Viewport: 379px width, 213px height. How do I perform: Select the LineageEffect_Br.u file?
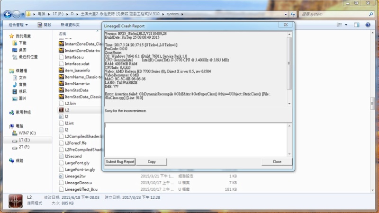(x=81, y=189)
